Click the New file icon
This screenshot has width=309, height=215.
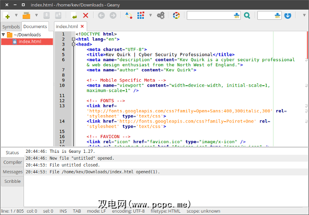coord(7,16)
